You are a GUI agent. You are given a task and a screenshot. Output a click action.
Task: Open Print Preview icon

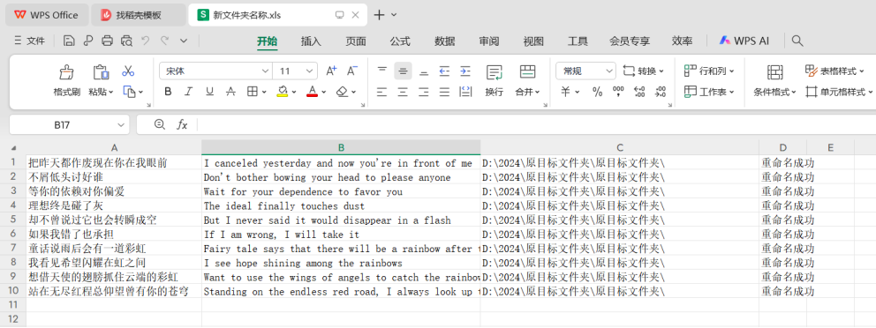[127, 41]
